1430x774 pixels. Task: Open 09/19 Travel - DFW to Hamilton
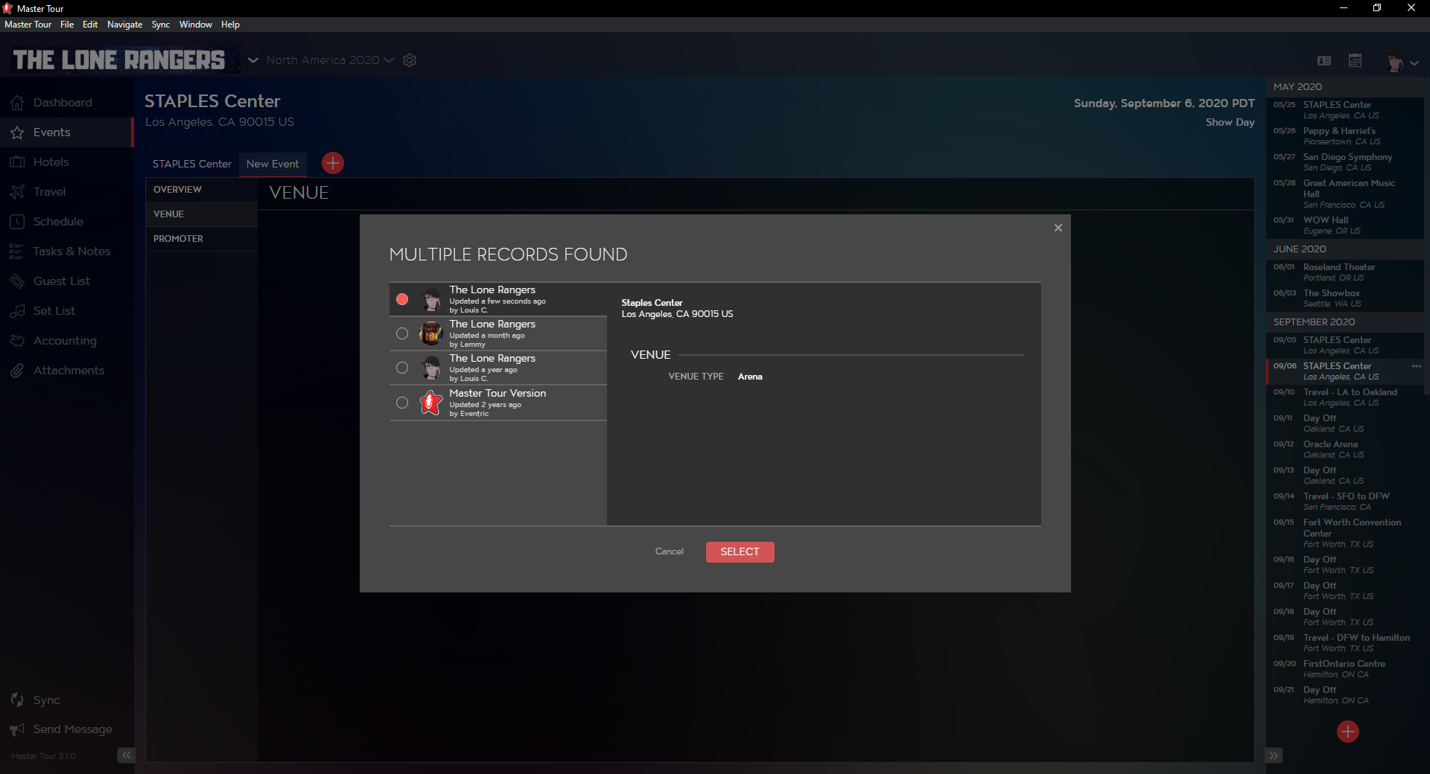click(x=1344, y=643)
